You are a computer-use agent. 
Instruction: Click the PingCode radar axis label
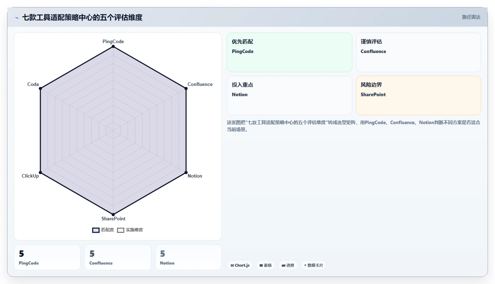[113, 41]
